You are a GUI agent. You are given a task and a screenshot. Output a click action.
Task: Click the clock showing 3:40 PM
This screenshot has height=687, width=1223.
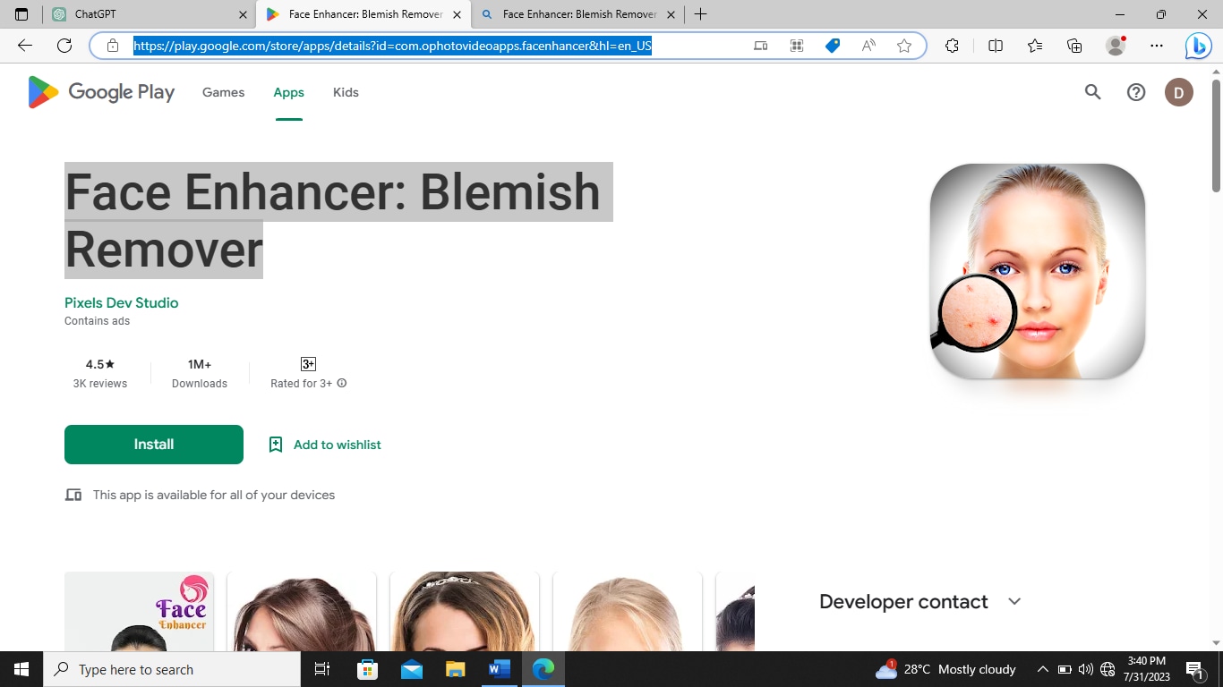tap(1147, 669)
